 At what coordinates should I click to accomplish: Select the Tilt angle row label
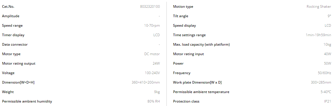pos(181,16)
